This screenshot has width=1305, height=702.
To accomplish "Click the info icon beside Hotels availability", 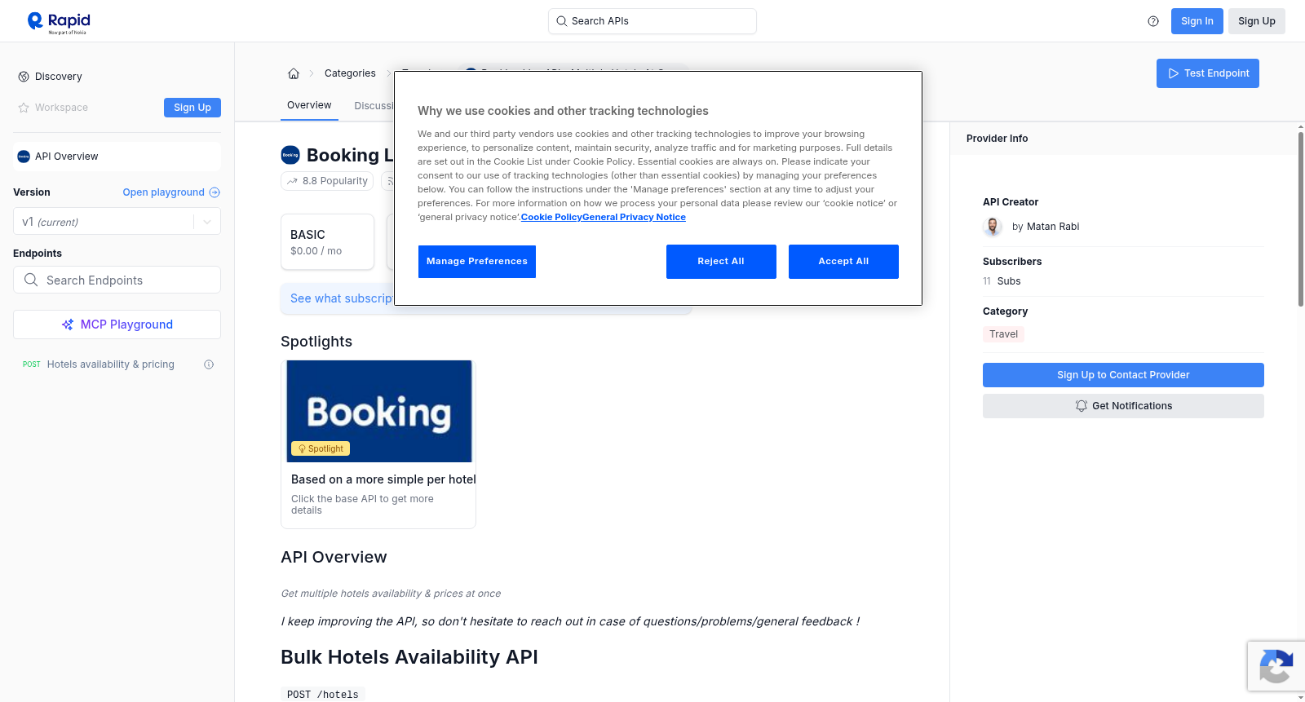I will (209, 364).
